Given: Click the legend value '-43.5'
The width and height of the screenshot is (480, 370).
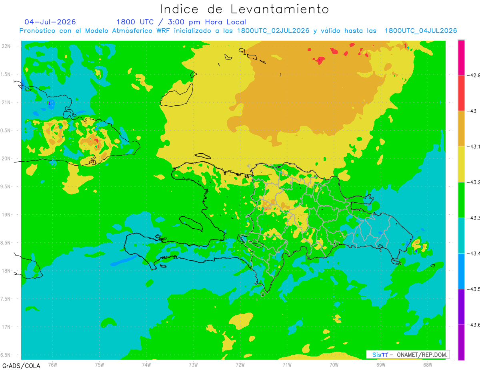Looking at the screenshot, I should click(474, 289).
